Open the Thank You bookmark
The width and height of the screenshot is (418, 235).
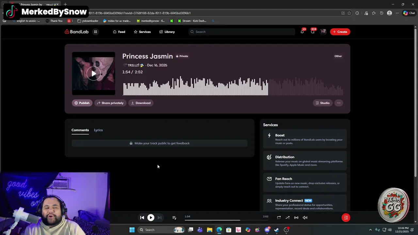[x=54, y=21]
